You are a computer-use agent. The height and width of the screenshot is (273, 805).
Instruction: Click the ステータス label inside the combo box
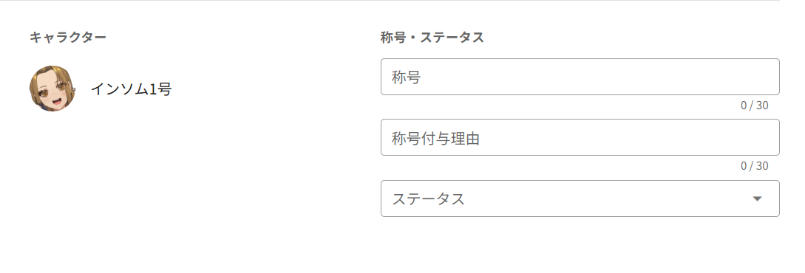tap(429, 198)
